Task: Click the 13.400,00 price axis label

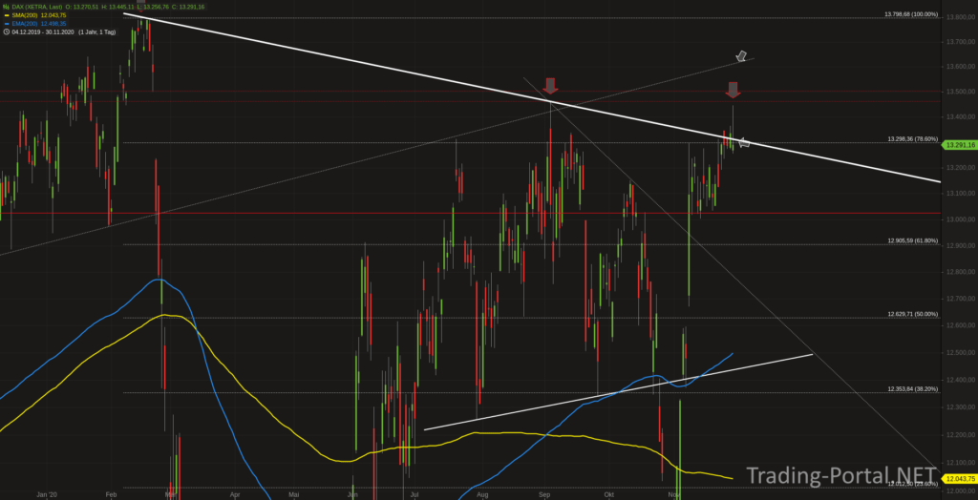Action: (x=961, y=117)
